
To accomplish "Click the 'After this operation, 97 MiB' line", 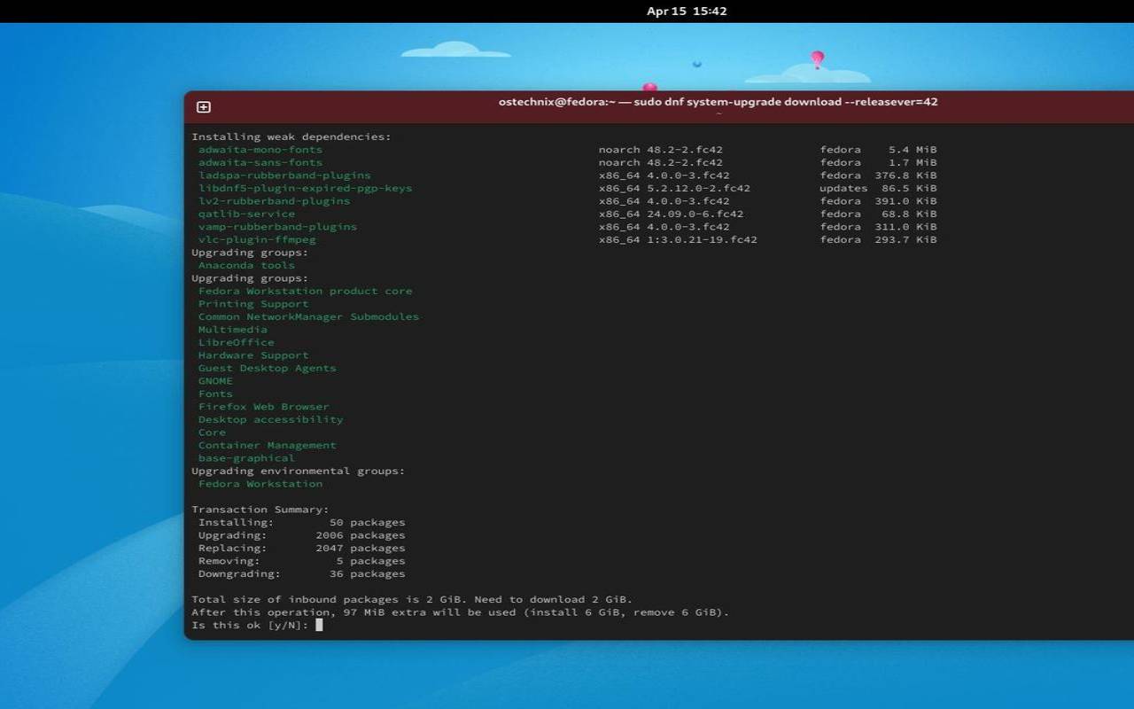I will [460, 612].
